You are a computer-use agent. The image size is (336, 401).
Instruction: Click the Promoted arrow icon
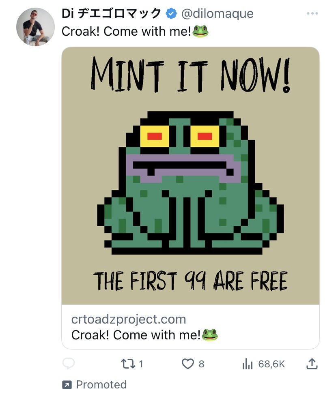tap(67, 384)
